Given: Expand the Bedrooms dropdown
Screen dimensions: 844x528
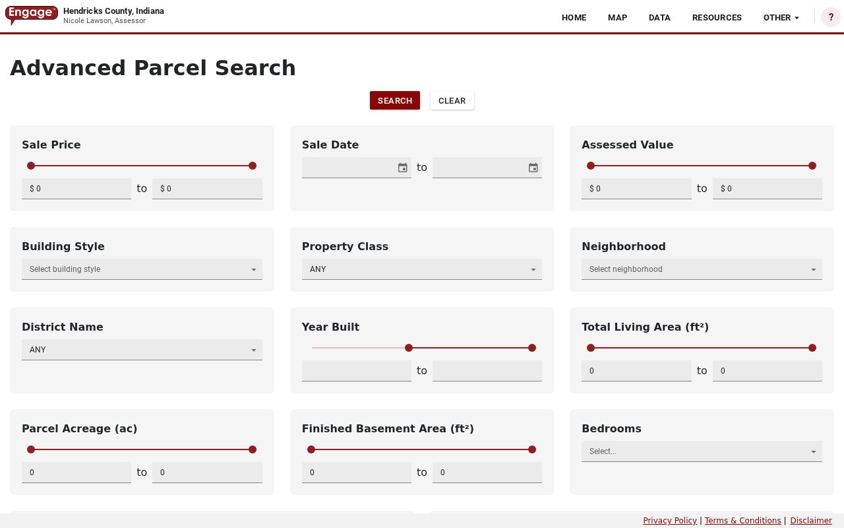Looking at the screenshot, I should 702,451.
